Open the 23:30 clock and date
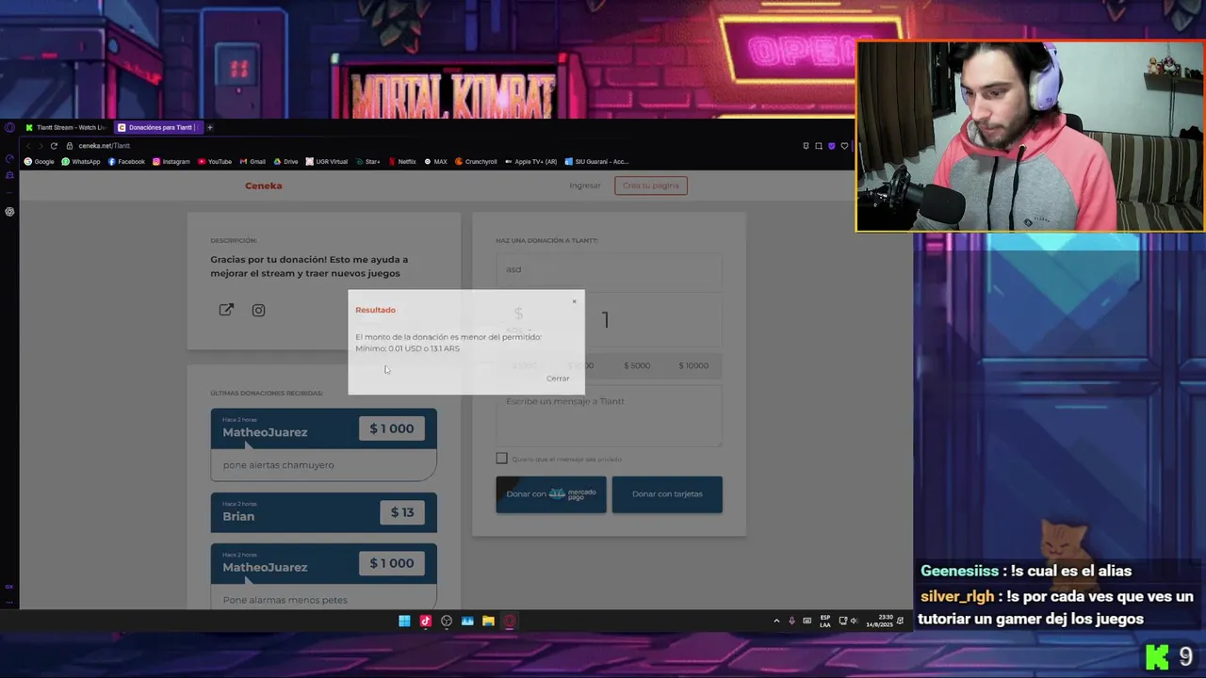Screen dimensions: 1206x678 (880, 621)
